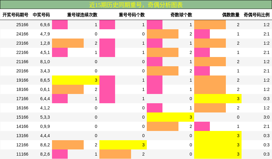
Task: Click the 1:2 ratio in row 25166
Action: (x=266, y=25)
